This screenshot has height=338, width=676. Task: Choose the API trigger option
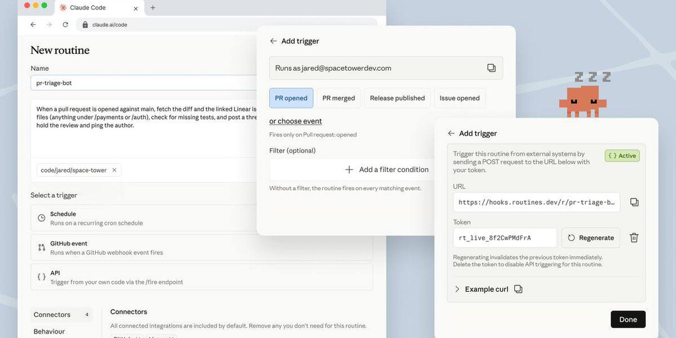point(202,277)
